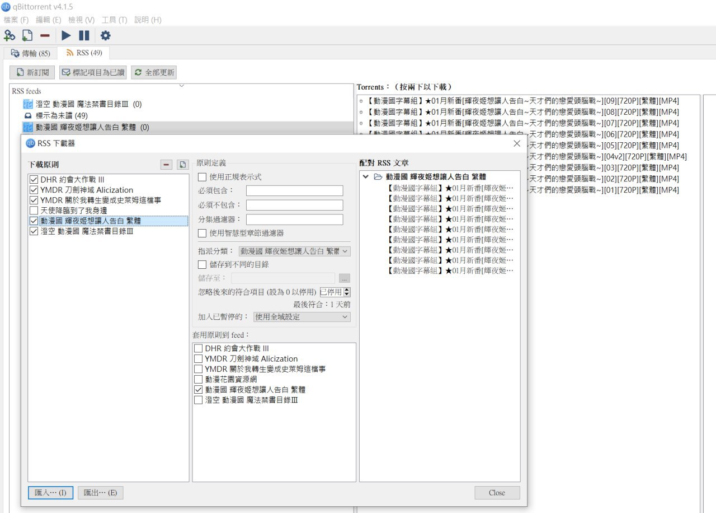This screenshot has height=513, width=716.
Task: Click the 標記項目為已讀 button
Action: tap(93, 72)
